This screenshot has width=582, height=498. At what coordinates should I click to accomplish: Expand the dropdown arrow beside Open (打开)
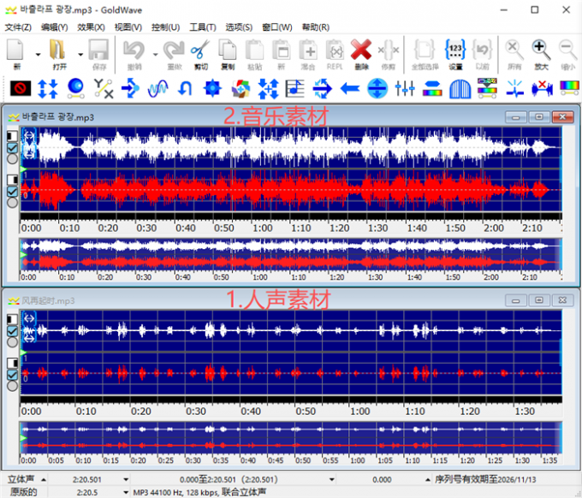tap(80, 53)
